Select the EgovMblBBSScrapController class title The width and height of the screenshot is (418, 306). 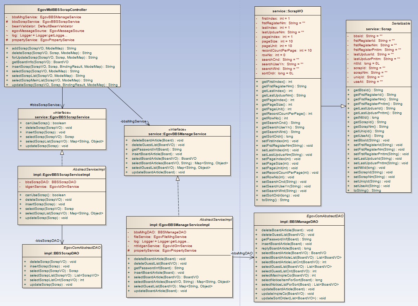click(62, 10)
